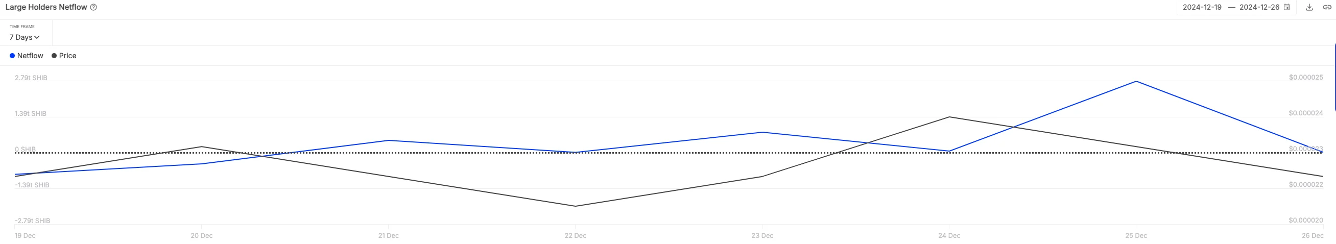Click the Price peak point on 24 Dec
The image size is (1336, 244).
[949, 117]
